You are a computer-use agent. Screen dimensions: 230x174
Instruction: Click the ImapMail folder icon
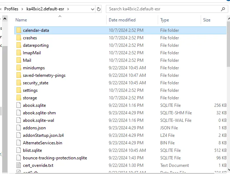tap(19, 53)
